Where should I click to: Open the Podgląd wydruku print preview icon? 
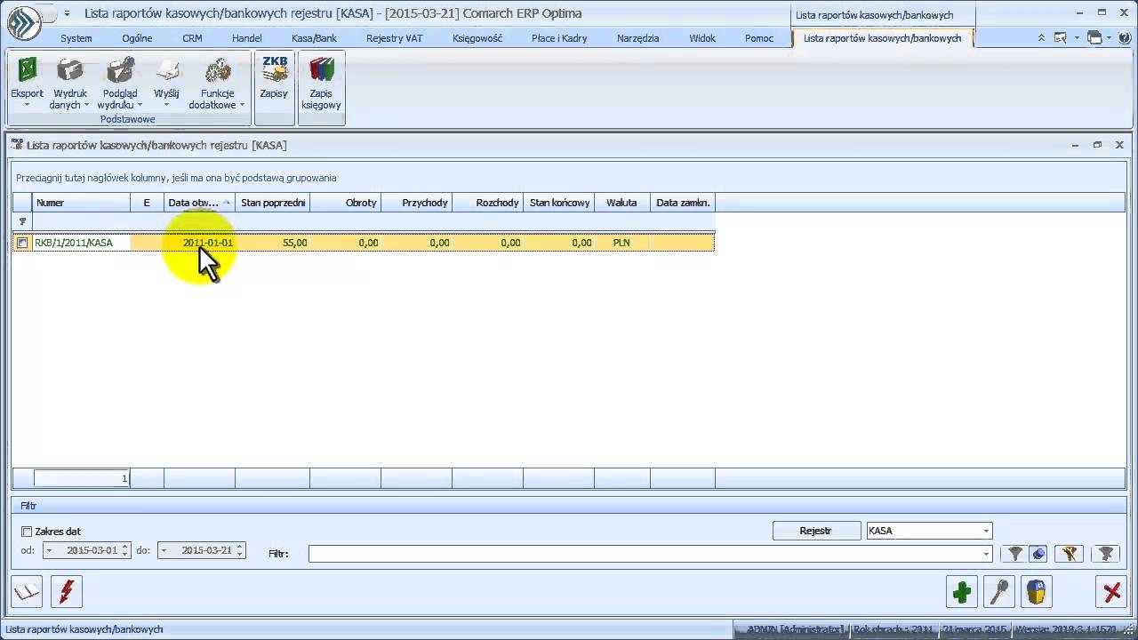tap(119, 70)
